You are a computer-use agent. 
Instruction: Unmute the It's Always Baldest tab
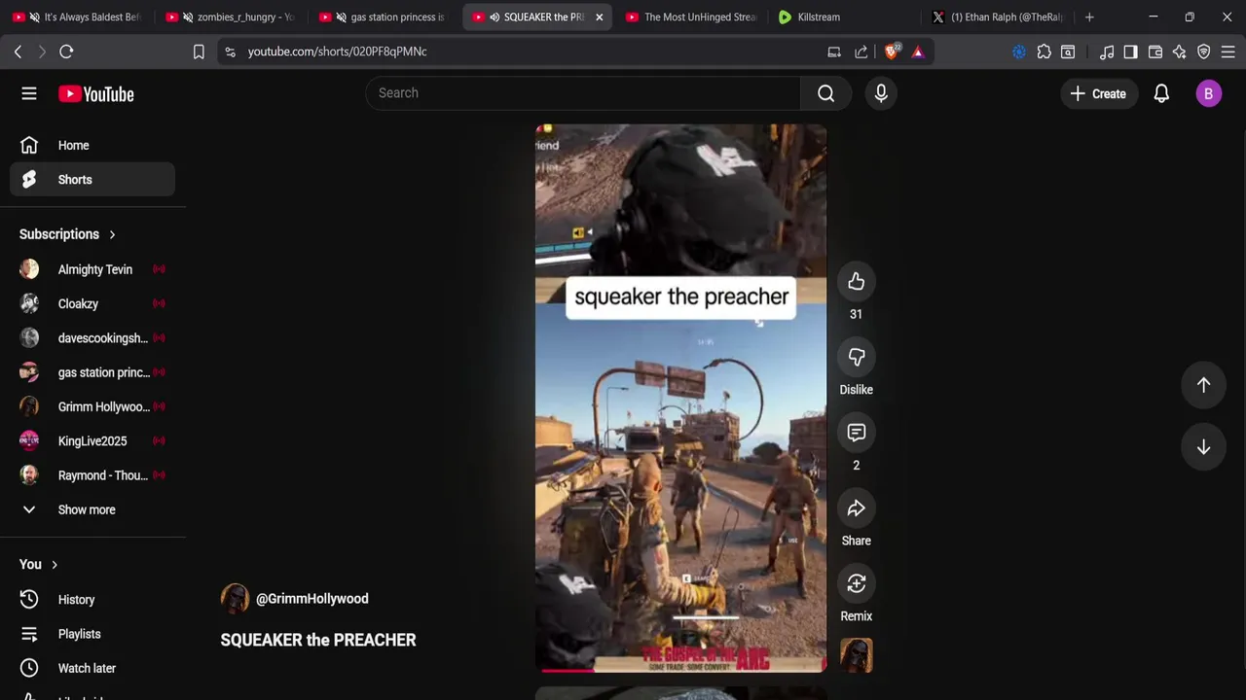(x=34, y=17)
